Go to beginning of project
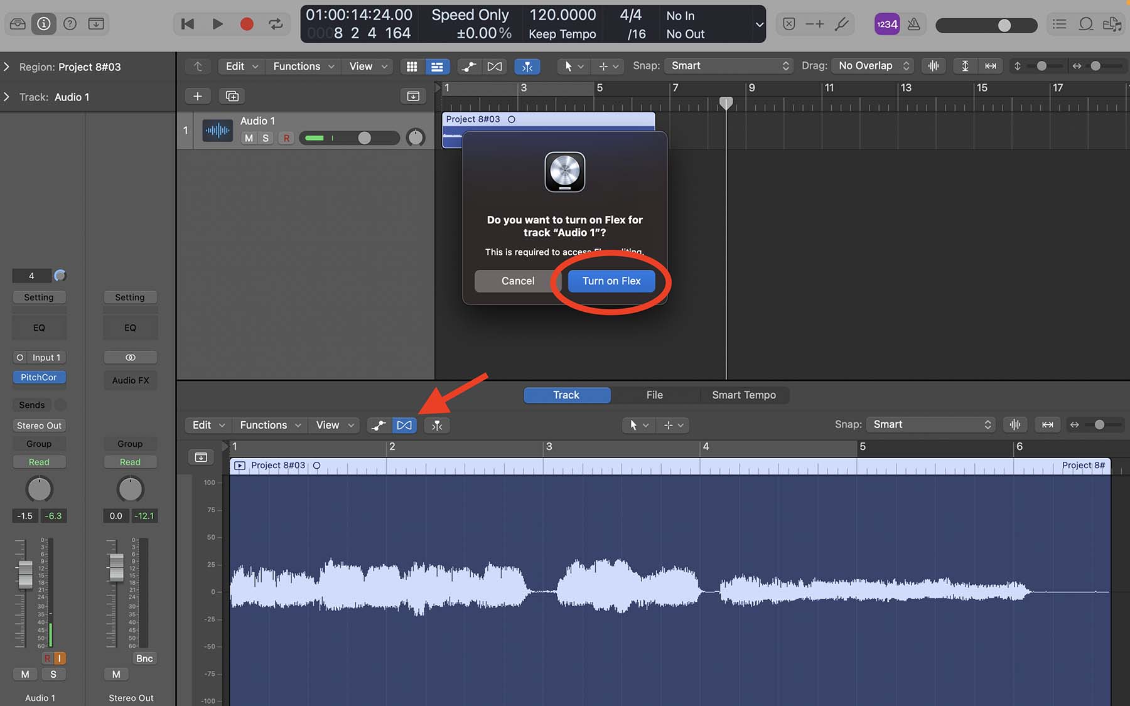This screenshot has height=706, width=1130. tap(187, 24)
